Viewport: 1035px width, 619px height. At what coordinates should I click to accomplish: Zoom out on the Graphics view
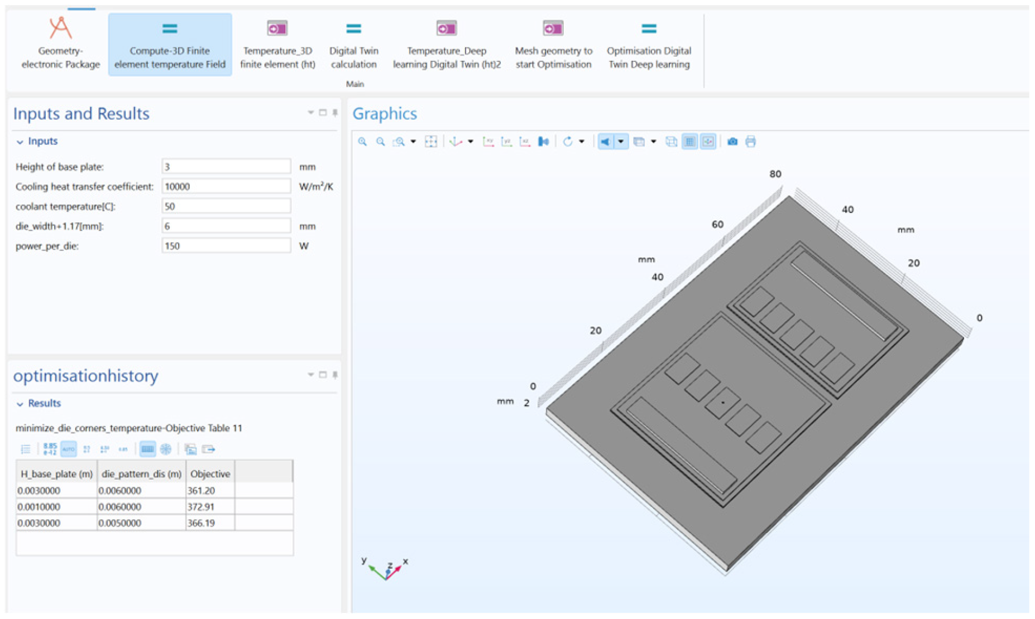[380, 142]
